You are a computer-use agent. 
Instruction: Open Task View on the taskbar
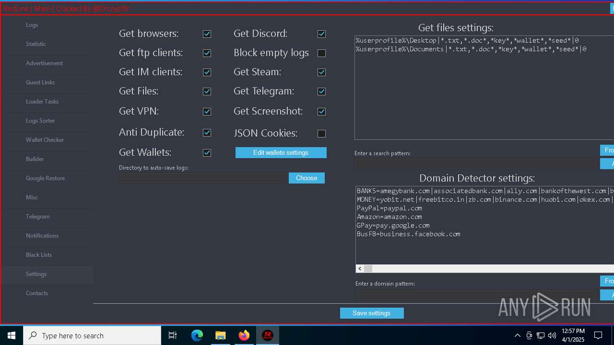(173, 335)
